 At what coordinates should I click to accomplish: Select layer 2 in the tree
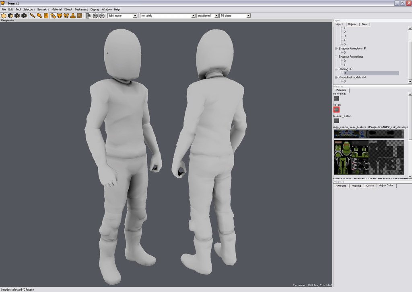(x=345, y=32)
